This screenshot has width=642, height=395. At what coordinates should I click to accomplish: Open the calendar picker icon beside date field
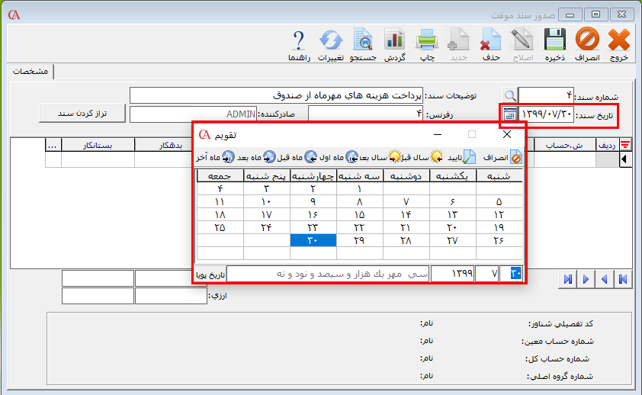click(510, 114)
